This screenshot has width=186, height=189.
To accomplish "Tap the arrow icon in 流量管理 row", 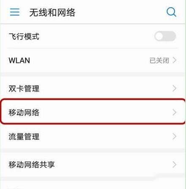I will coord(175,136).
